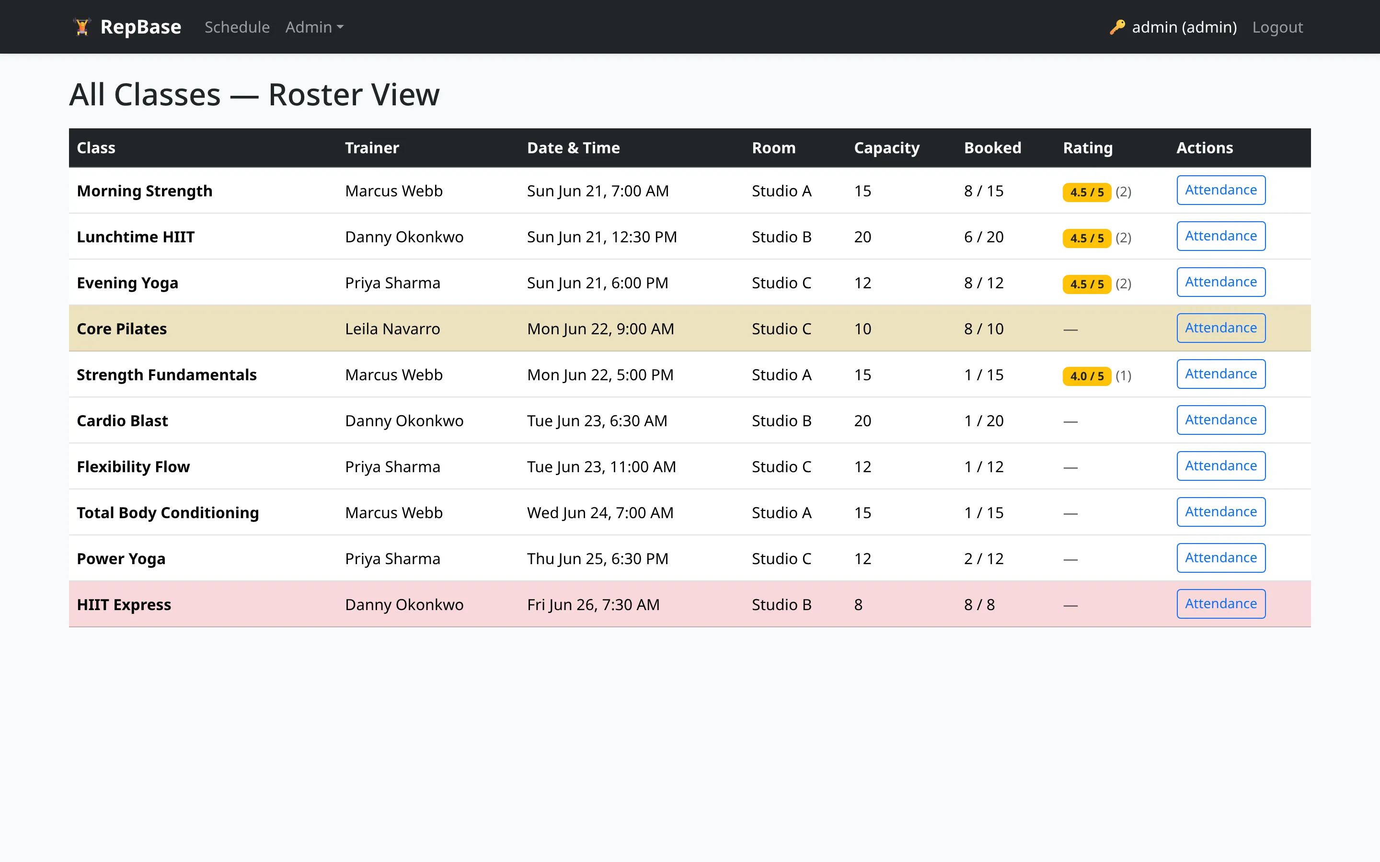Click Marcus Webb in Morning Strength row

coord(393,191)
